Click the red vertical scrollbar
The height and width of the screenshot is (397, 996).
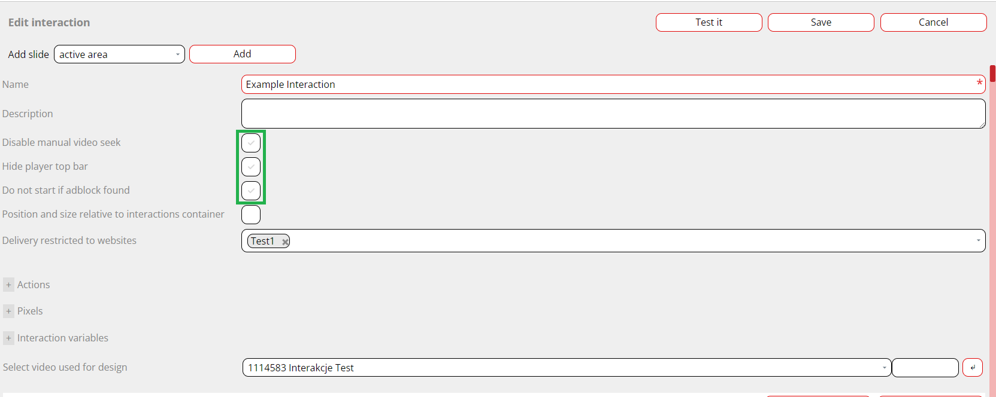coord(992,74)
